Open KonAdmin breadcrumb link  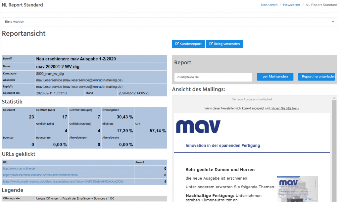(268, 5)
